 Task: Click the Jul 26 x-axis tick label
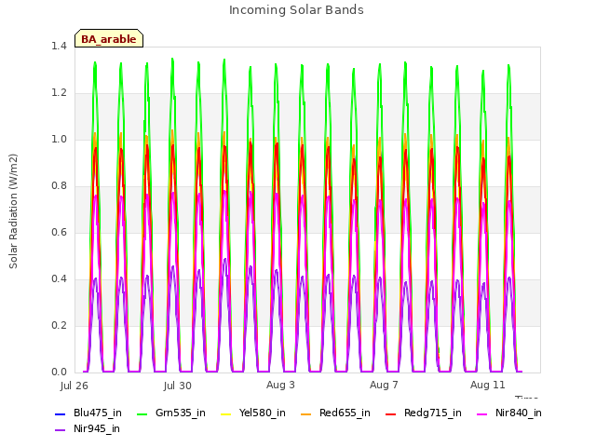[74, 386]
